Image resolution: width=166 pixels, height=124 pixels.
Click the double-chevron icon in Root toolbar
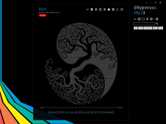point(105,9)
